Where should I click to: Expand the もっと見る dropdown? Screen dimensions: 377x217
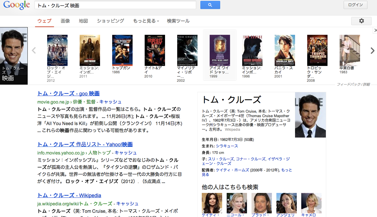[146, 21]
